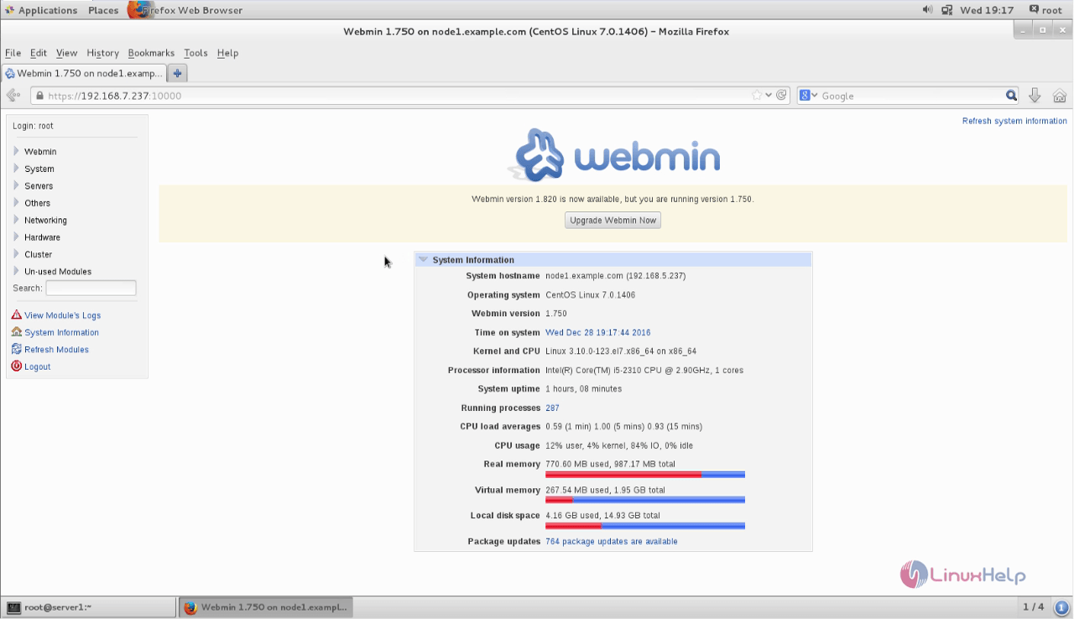Click the Real memory usage bar
Image resolution: width=1074 pixels, height=619 pixels.
(x=644, y=475)
